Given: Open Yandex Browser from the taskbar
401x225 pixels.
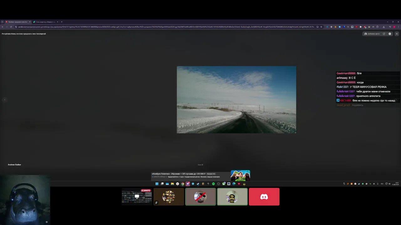Looking at the screenshot, I should tap(177, 184).
